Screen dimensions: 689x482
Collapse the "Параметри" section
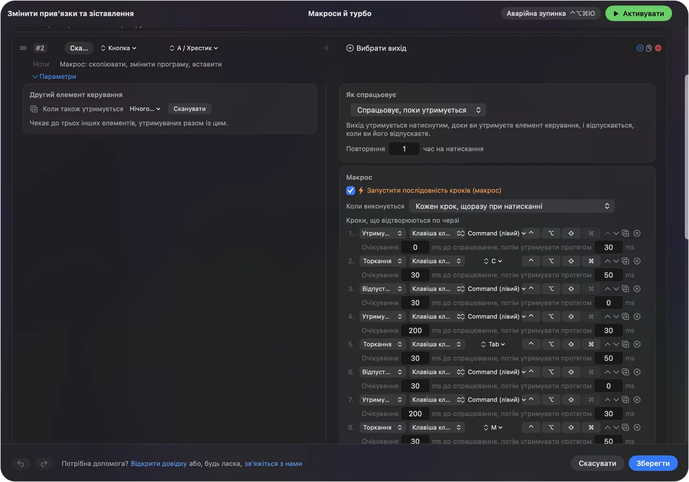click(54, 77)
